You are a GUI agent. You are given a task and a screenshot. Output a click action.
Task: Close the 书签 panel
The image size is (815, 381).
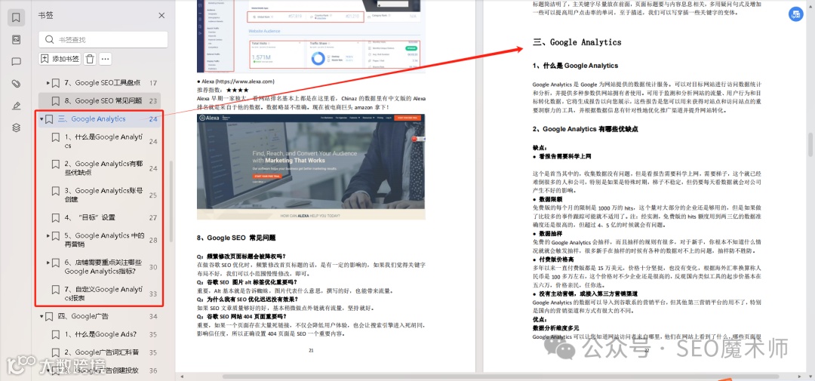(x=161, y=16)
